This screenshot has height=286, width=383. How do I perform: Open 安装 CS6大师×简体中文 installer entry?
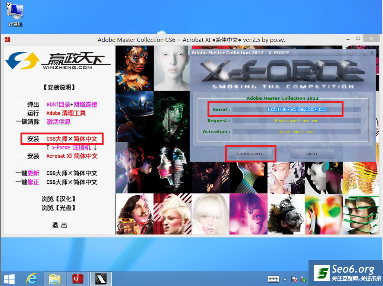[x=62, y=139]
